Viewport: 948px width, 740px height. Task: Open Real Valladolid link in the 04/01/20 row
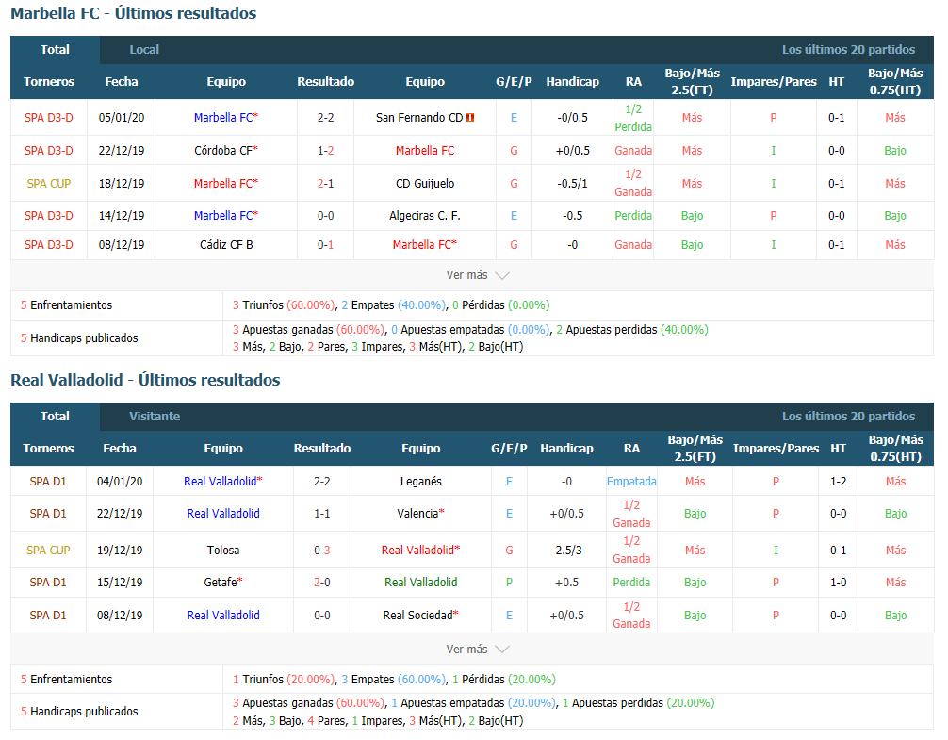click(x=223, y=482)
